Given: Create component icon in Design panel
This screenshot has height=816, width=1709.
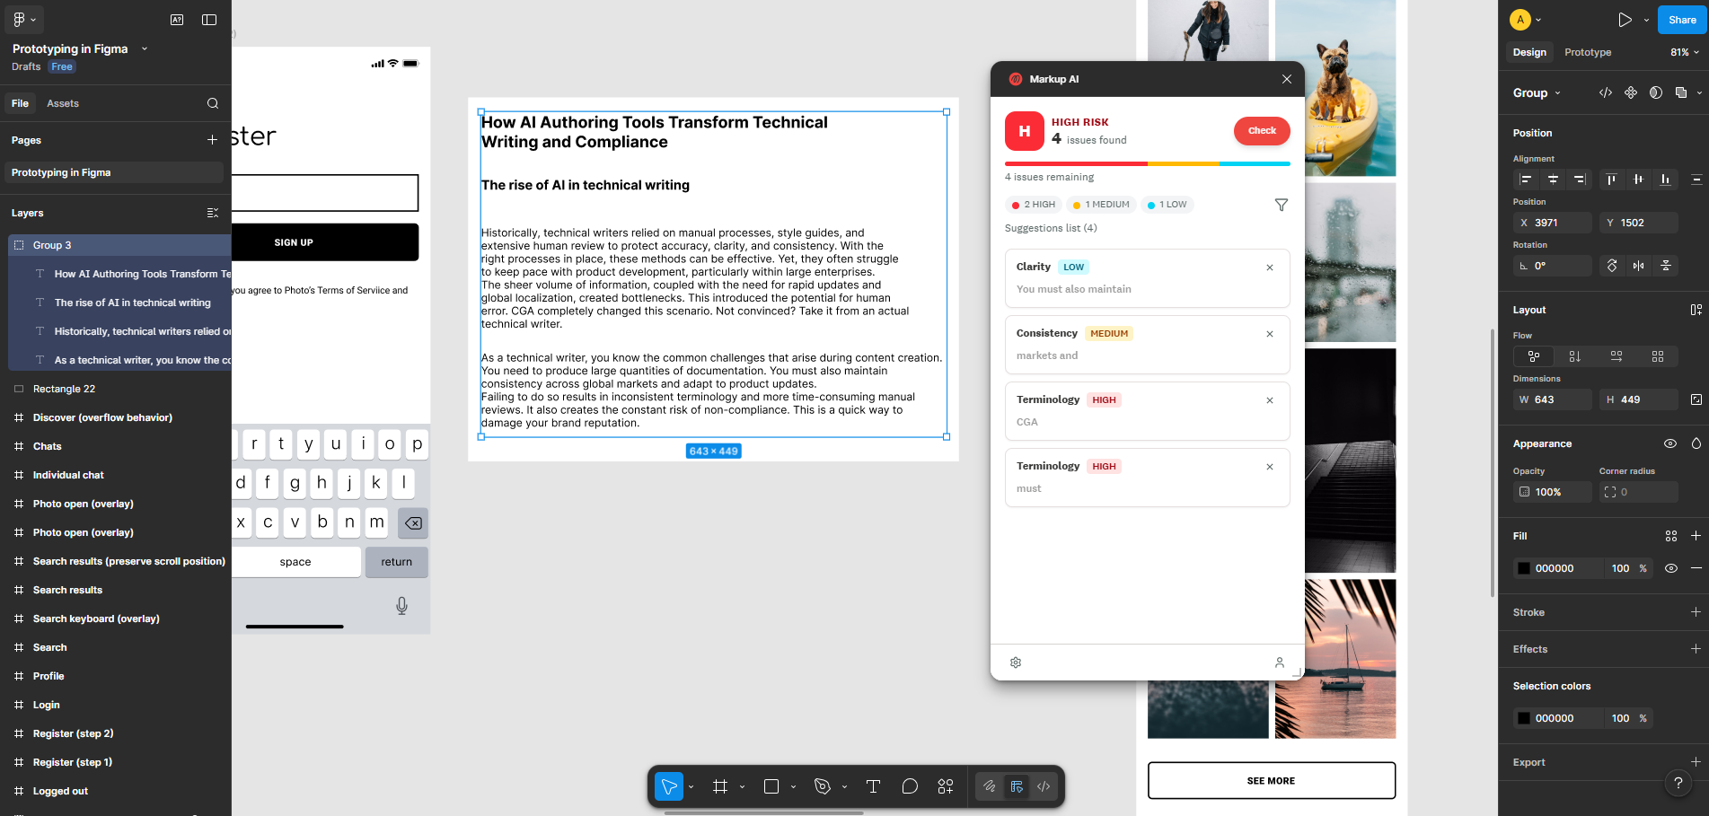Looking at the screenshot, I should coord(1631,92).
